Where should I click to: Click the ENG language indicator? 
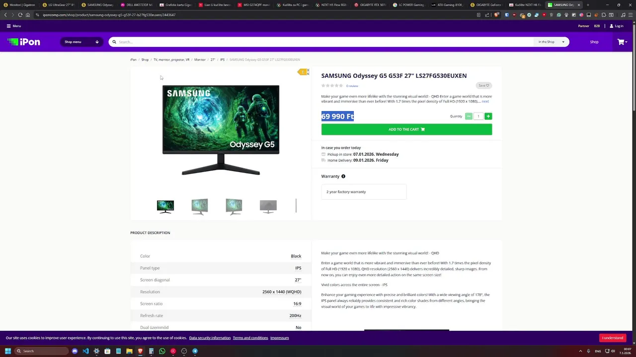598,351
